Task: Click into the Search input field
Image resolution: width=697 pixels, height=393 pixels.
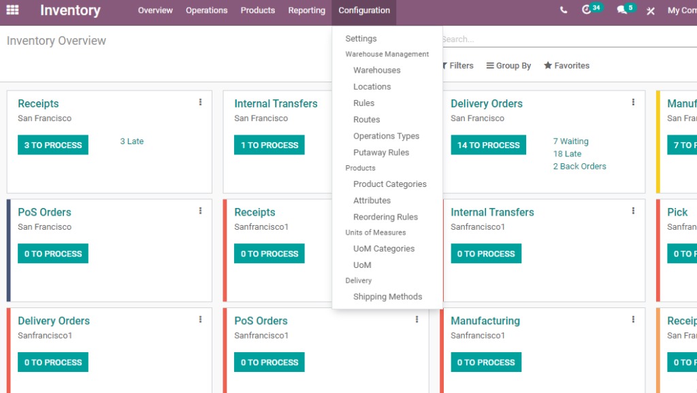Action: pos(565,39)
